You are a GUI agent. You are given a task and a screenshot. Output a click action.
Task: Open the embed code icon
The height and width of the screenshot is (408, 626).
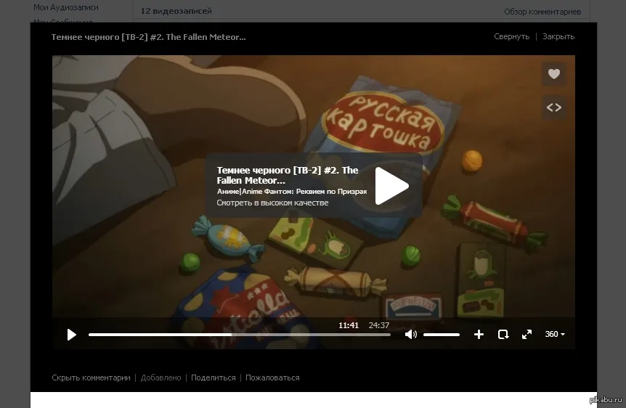(553, 107)
